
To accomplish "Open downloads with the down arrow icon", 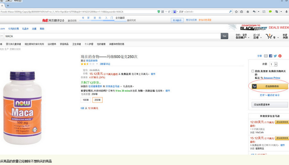I will point(287,12).
